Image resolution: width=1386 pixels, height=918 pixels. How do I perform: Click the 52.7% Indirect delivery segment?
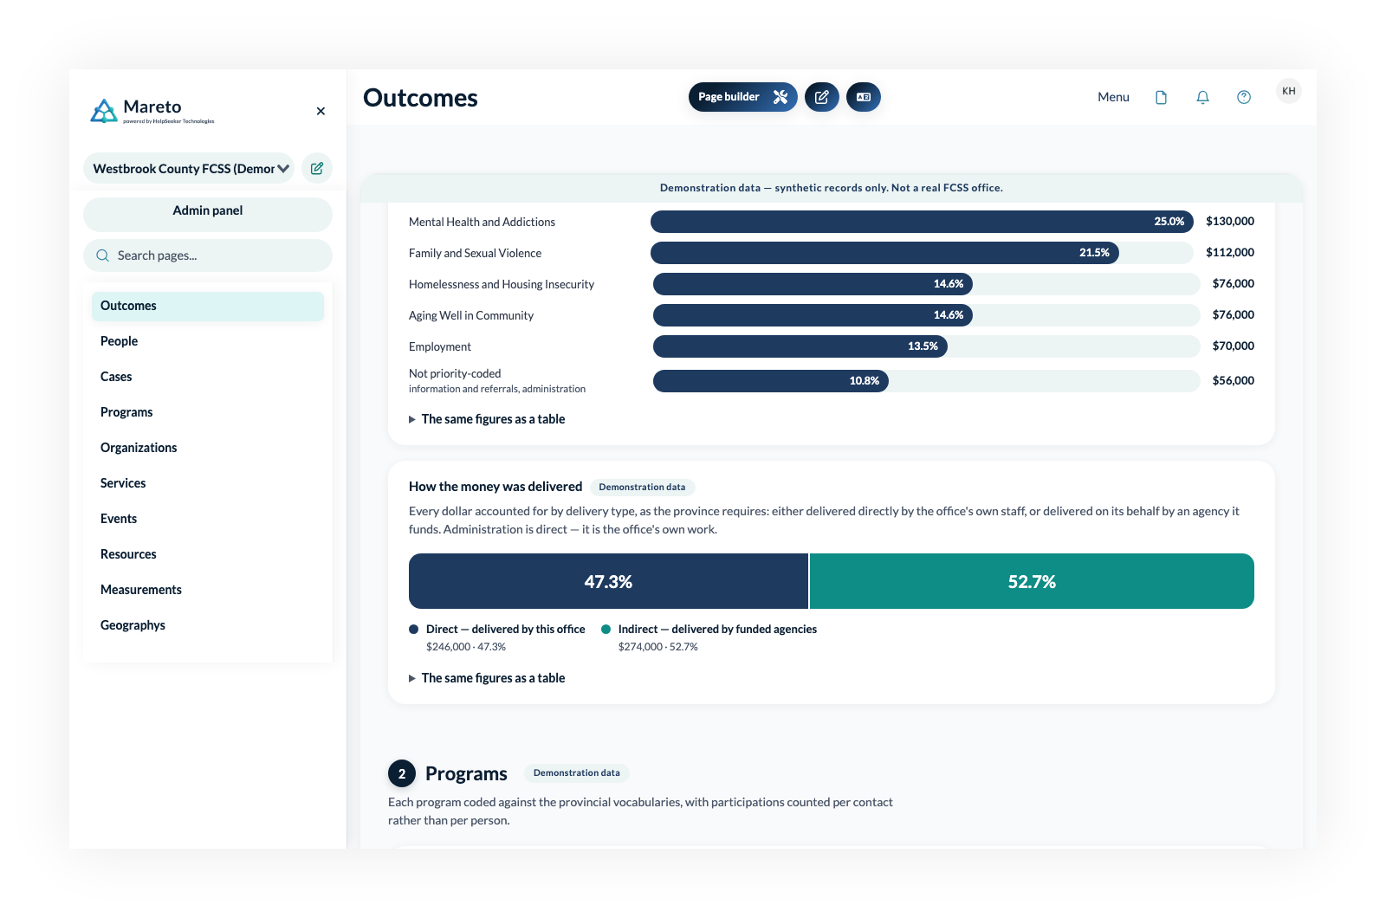(x=1032, y=581)
